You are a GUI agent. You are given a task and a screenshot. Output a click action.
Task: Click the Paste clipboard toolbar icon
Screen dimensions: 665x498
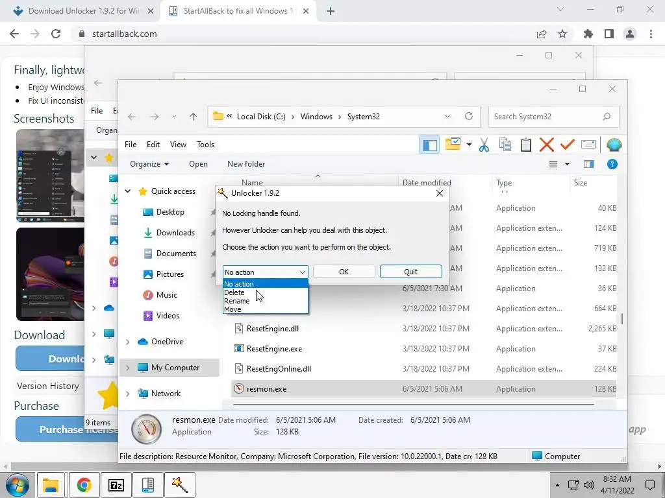526,145
